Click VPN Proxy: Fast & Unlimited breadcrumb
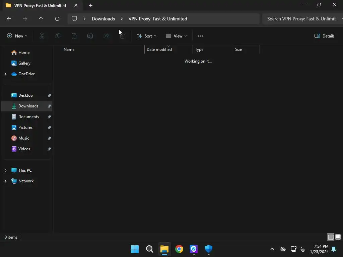The height and width of the screenshot is (257, 343). point(158,19)
